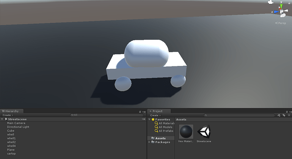Click search icon beside All Models

156,127
